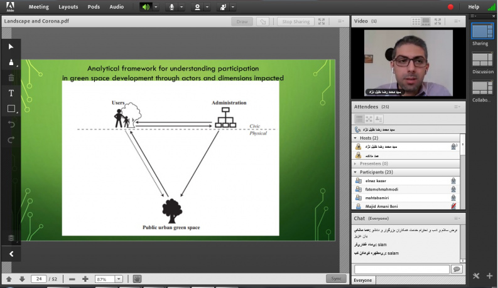Click the zoom in plus icon

tap(85, 279)
